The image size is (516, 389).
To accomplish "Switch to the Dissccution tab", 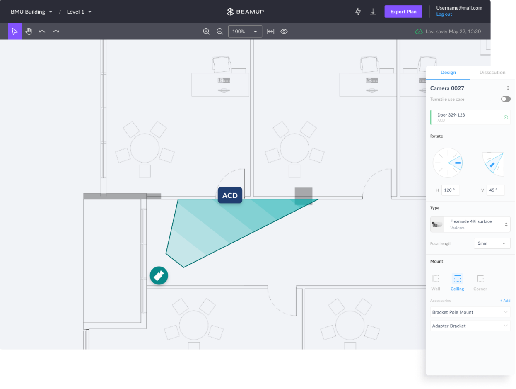I will [492, 73].
